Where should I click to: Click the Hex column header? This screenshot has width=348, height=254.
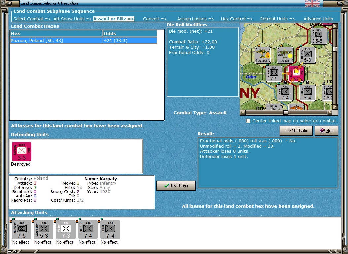click(56, 33)
